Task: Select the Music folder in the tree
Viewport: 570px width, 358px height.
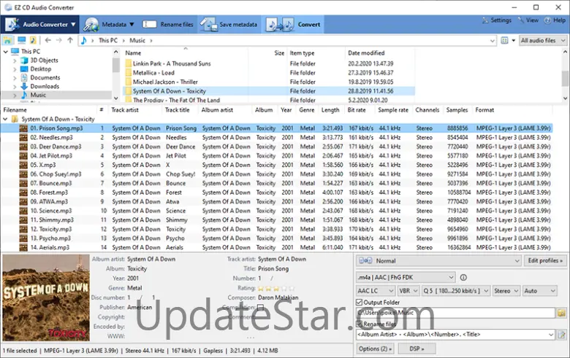Action: [38, 95]
